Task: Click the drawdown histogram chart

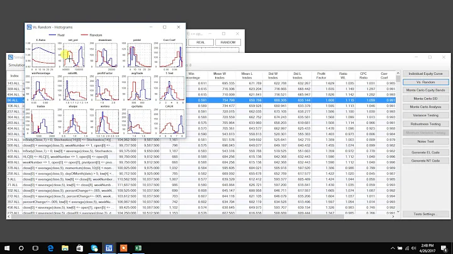Action: 106,55
